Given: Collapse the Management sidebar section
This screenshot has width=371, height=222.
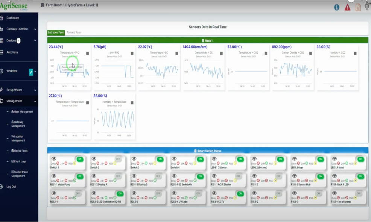Looking at the screenshot, I should [35, 101].
